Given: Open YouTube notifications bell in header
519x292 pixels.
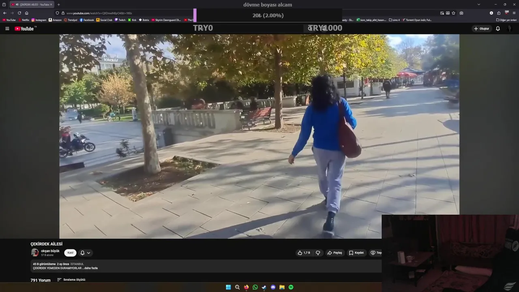Looking at the screenshot, I should tap(498, 29).
